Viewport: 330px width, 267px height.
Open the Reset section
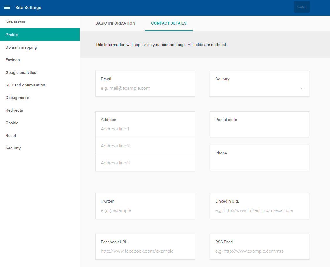coord(11,135)
